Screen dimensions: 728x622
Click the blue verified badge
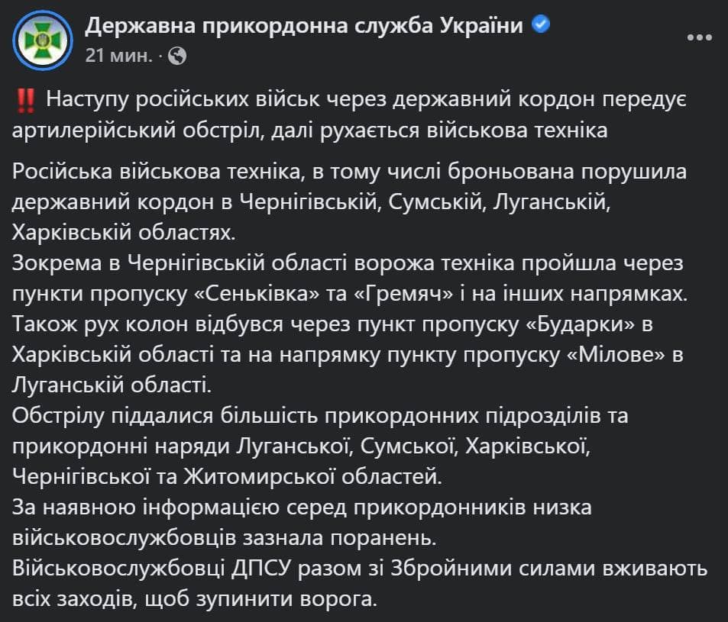coord(541,25)
